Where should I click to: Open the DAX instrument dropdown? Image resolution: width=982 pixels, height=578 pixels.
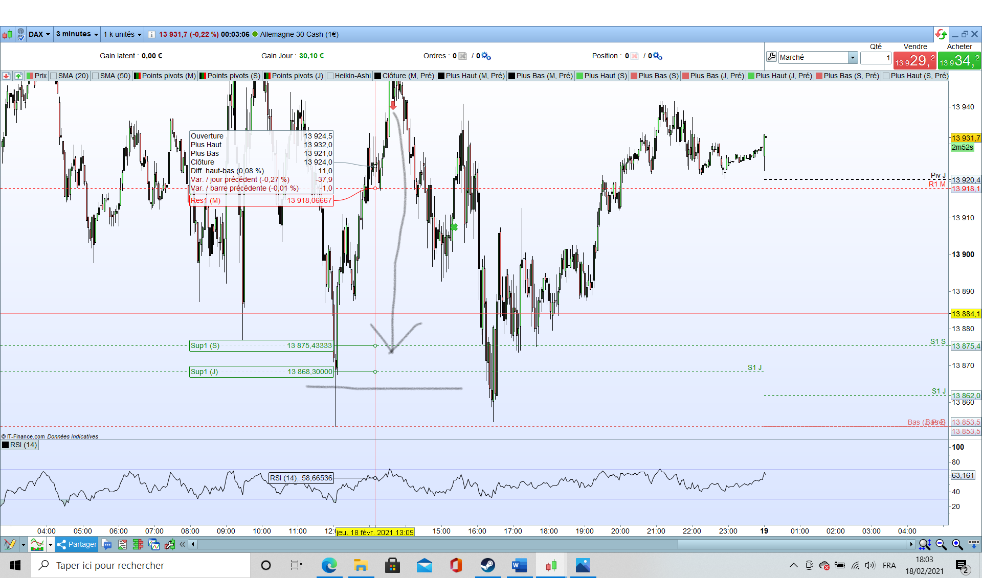pyautogui.click(x=39, y=34)
